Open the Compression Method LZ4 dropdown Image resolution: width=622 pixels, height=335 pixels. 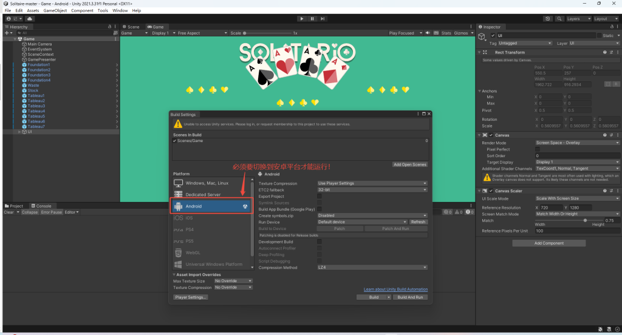click(x=372, y=267)
